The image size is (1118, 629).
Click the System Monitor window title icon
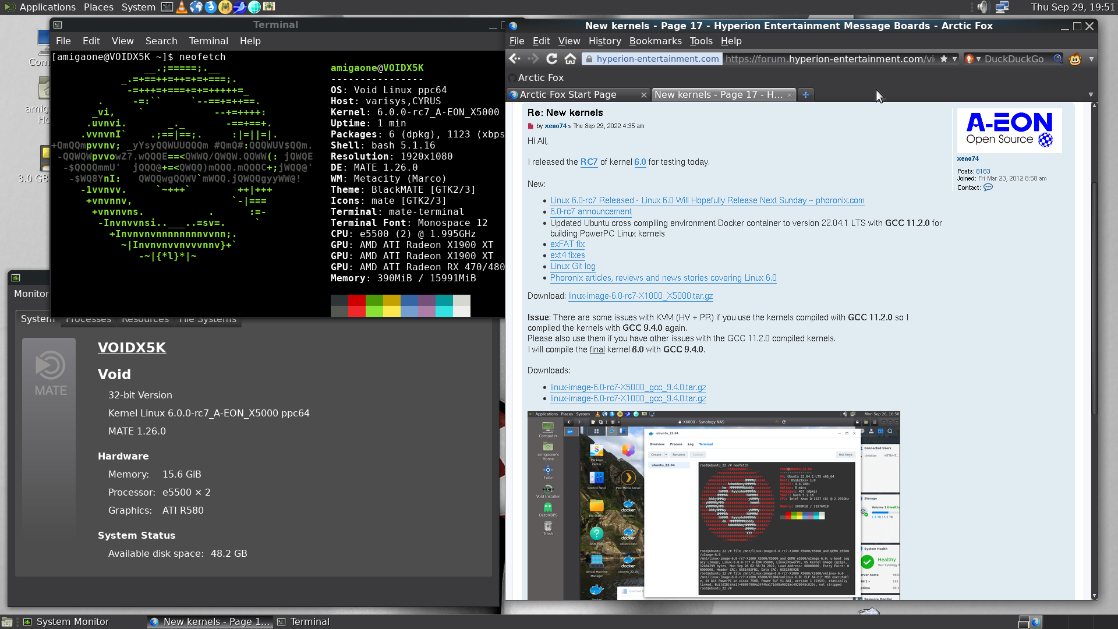click(x=16, y=278)
